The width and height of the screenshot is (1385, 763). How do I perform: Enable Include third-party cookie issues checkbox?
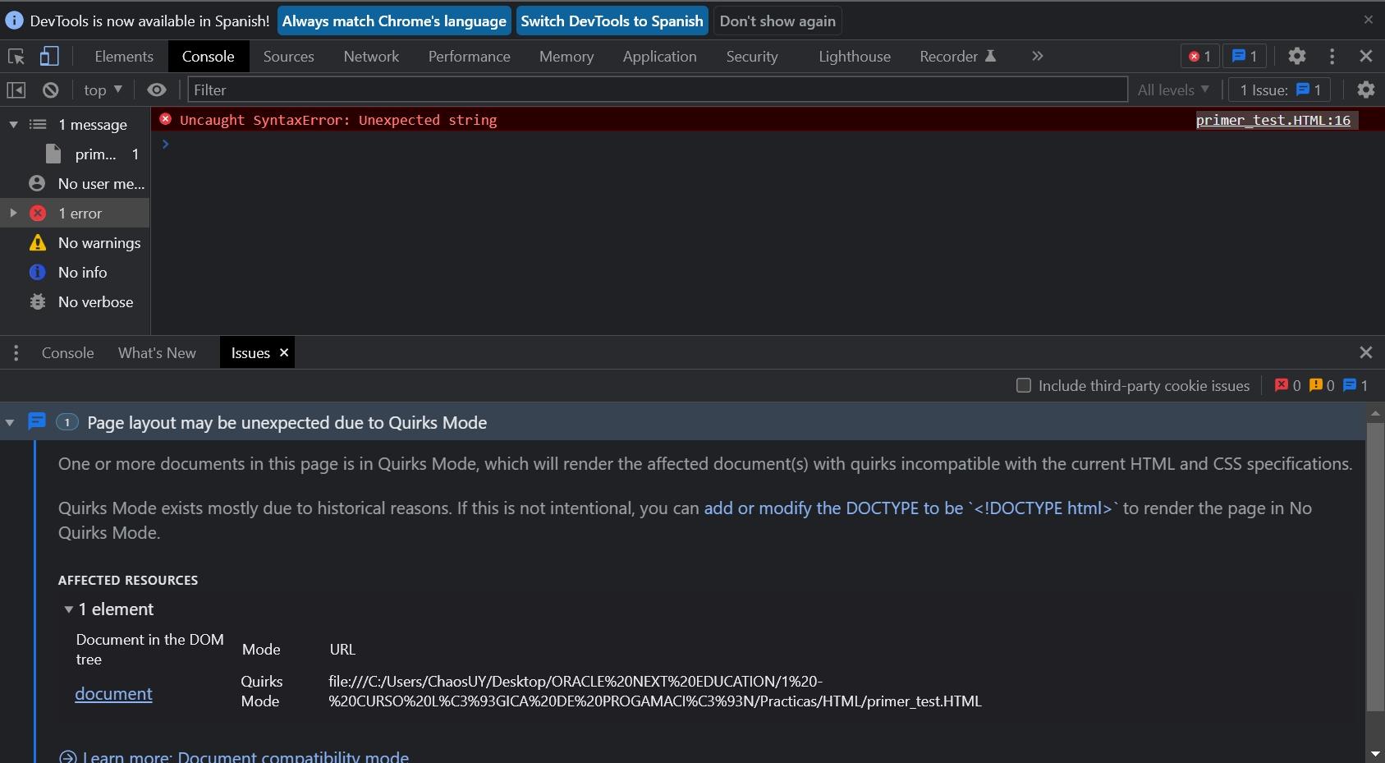[x=1023, y=385]
